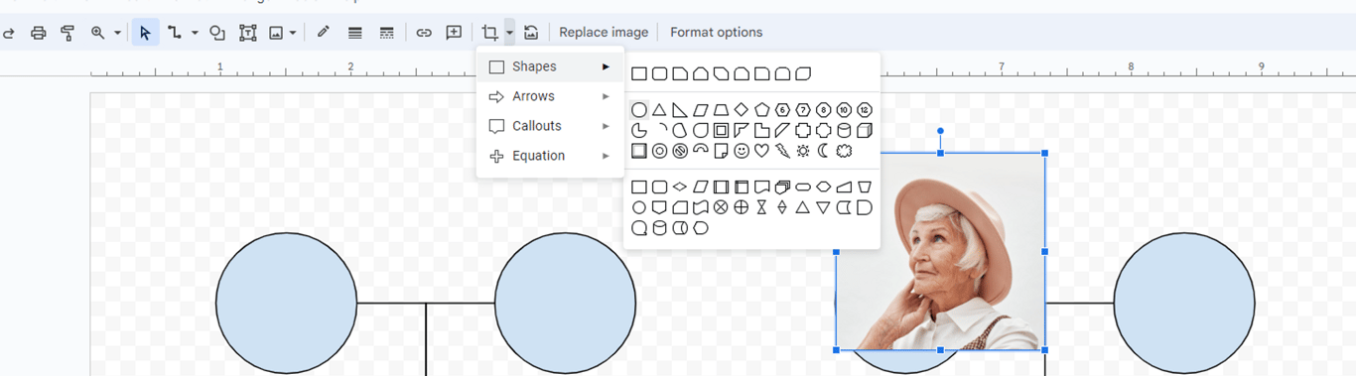Pick the Moon shape
The image size is (1356, 376).
tap(824, 151)
